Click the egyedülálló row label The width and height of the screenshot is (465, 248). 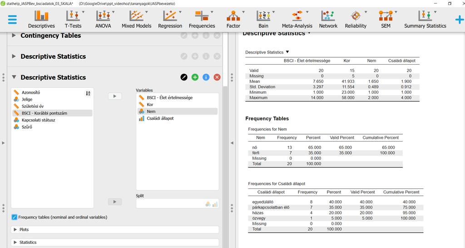pos(263,202)
